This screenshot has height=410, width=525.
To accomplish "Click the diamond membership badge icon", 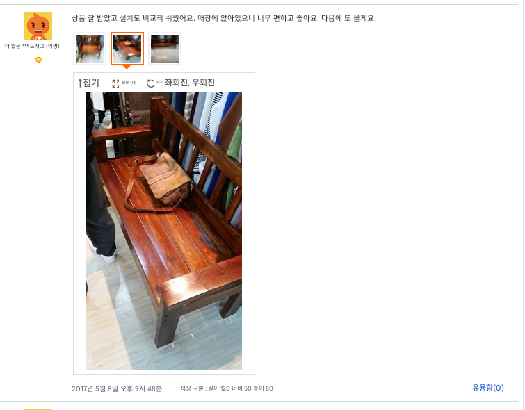I will (x=38, y=60).
